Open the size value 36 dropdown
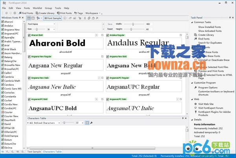This screenshot has width=236, height=158. tap(54, 29)
